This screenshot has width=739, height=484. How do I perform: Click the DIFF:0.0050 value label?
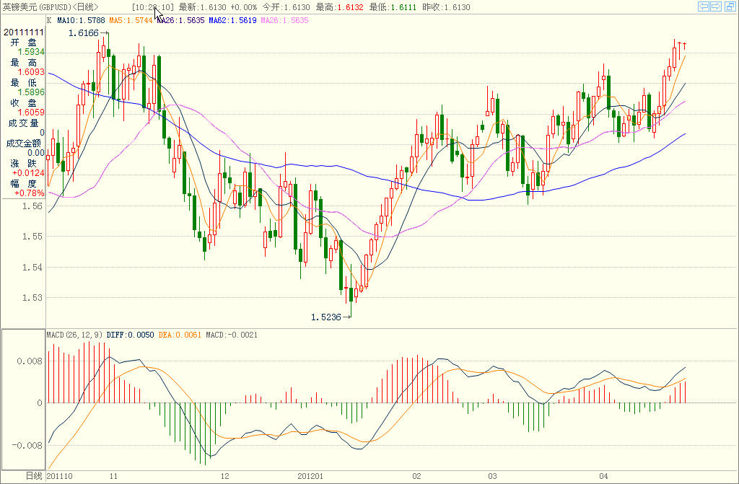[x=130, y=335]
